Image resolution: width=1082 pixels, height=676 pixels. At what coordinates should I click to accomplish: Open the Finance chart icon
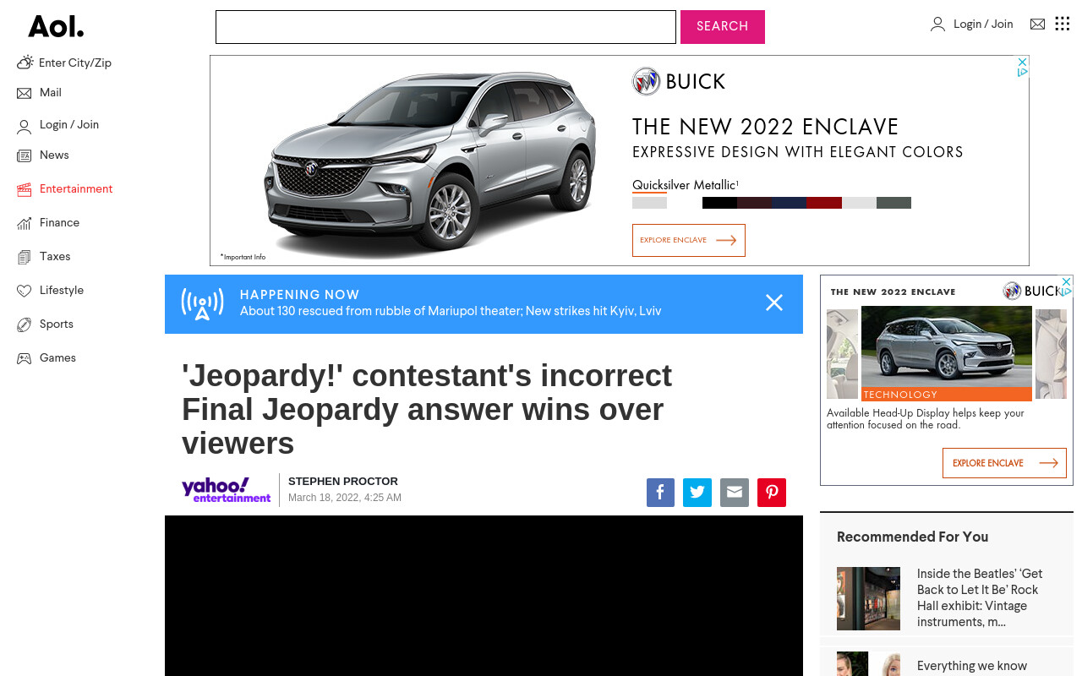24,223
